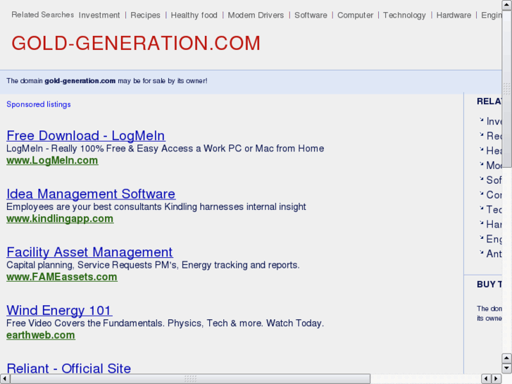512x384 pixels.
Task: Open the Software link in top bar
Action: (311, 16)
